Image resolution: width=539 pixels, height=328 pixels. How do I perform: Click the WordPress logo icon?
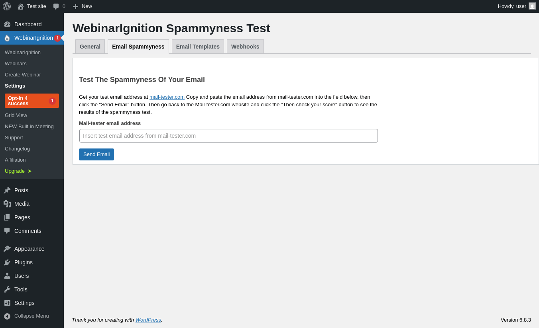pos(7,6)
